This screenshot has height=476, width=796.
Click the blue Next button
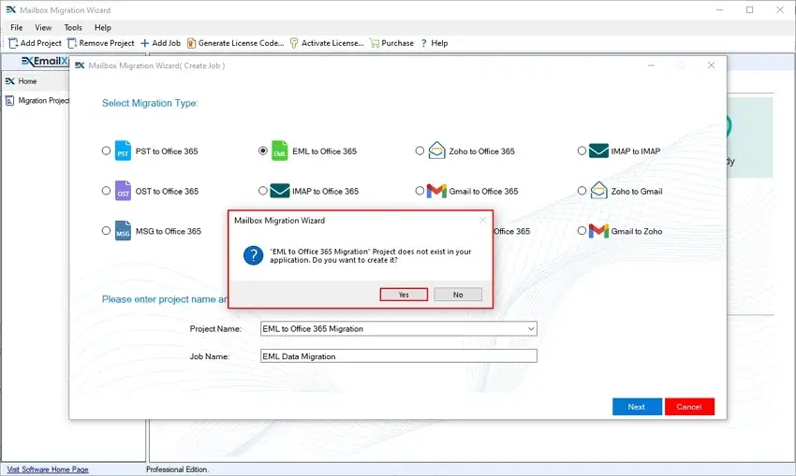pyautogui.click(x=637, y=407)
